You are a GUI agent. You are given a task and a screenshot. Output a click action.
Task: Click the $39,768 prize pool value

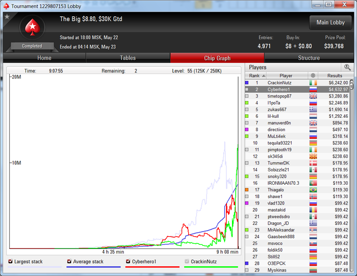(x=334, y=46)
